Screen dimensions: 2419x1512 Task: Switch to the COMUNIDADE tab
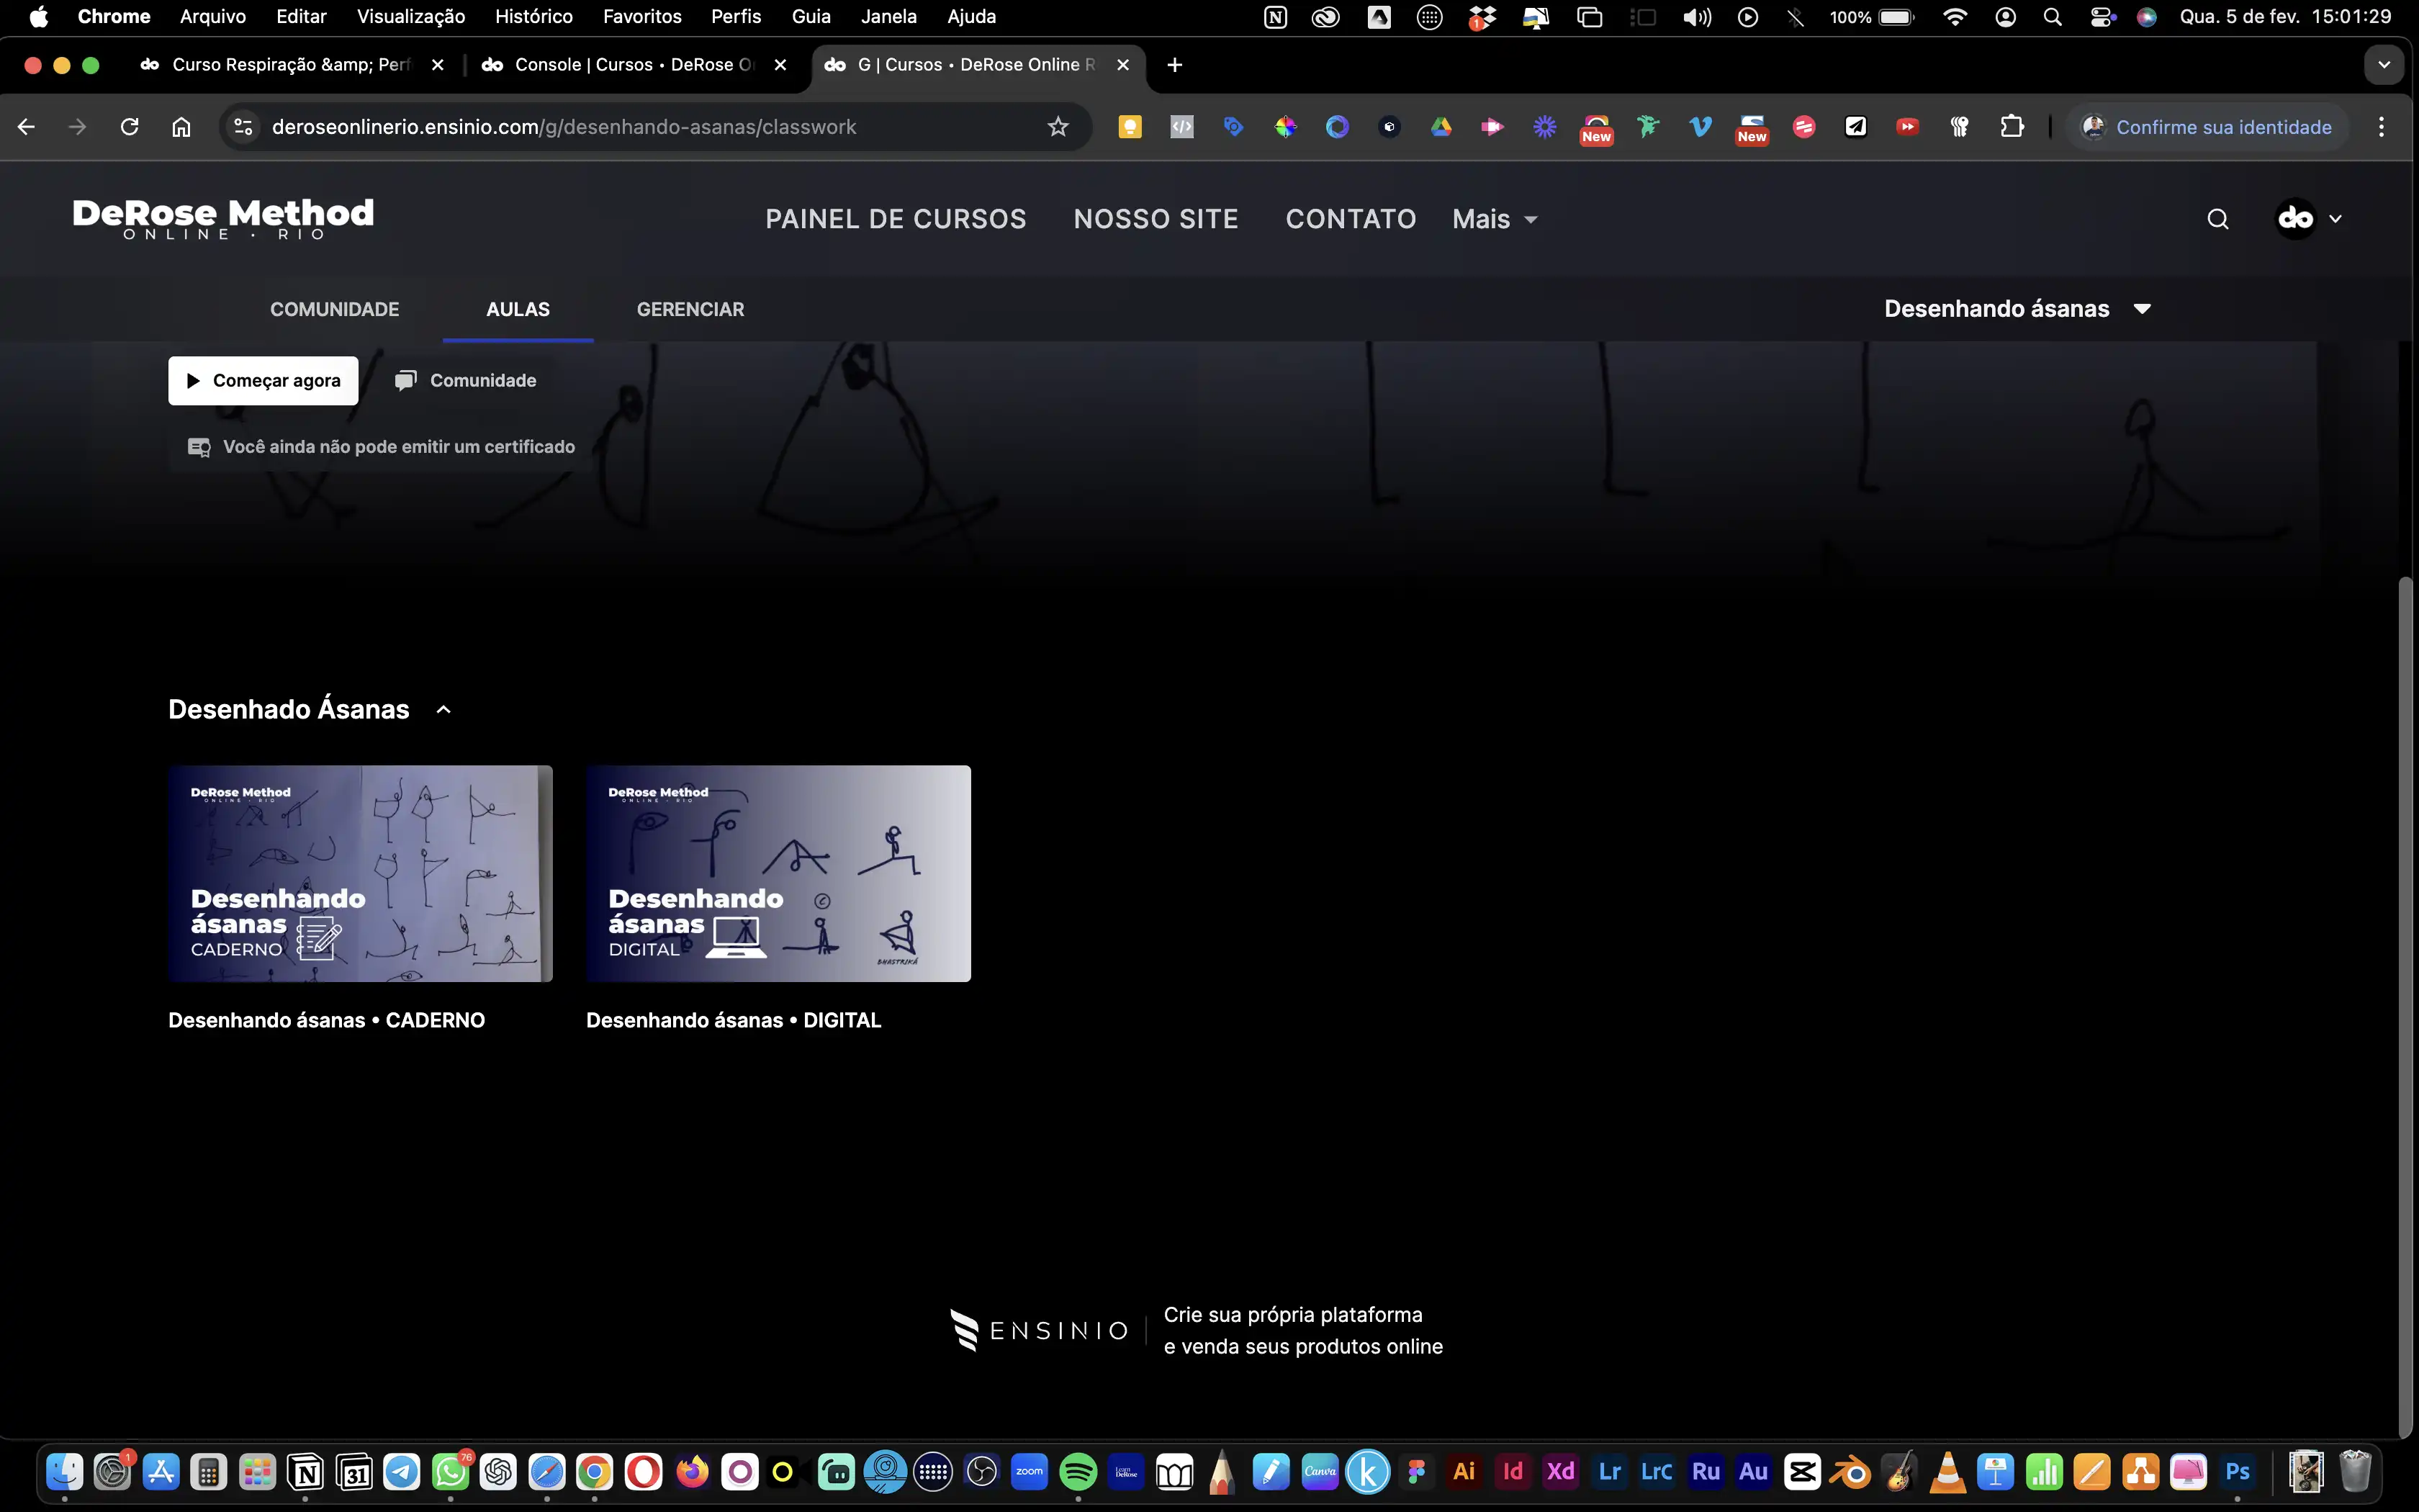coord(334,309)
